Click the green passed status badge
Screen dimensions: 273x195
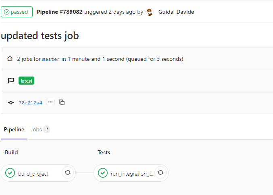coord(17,12)
